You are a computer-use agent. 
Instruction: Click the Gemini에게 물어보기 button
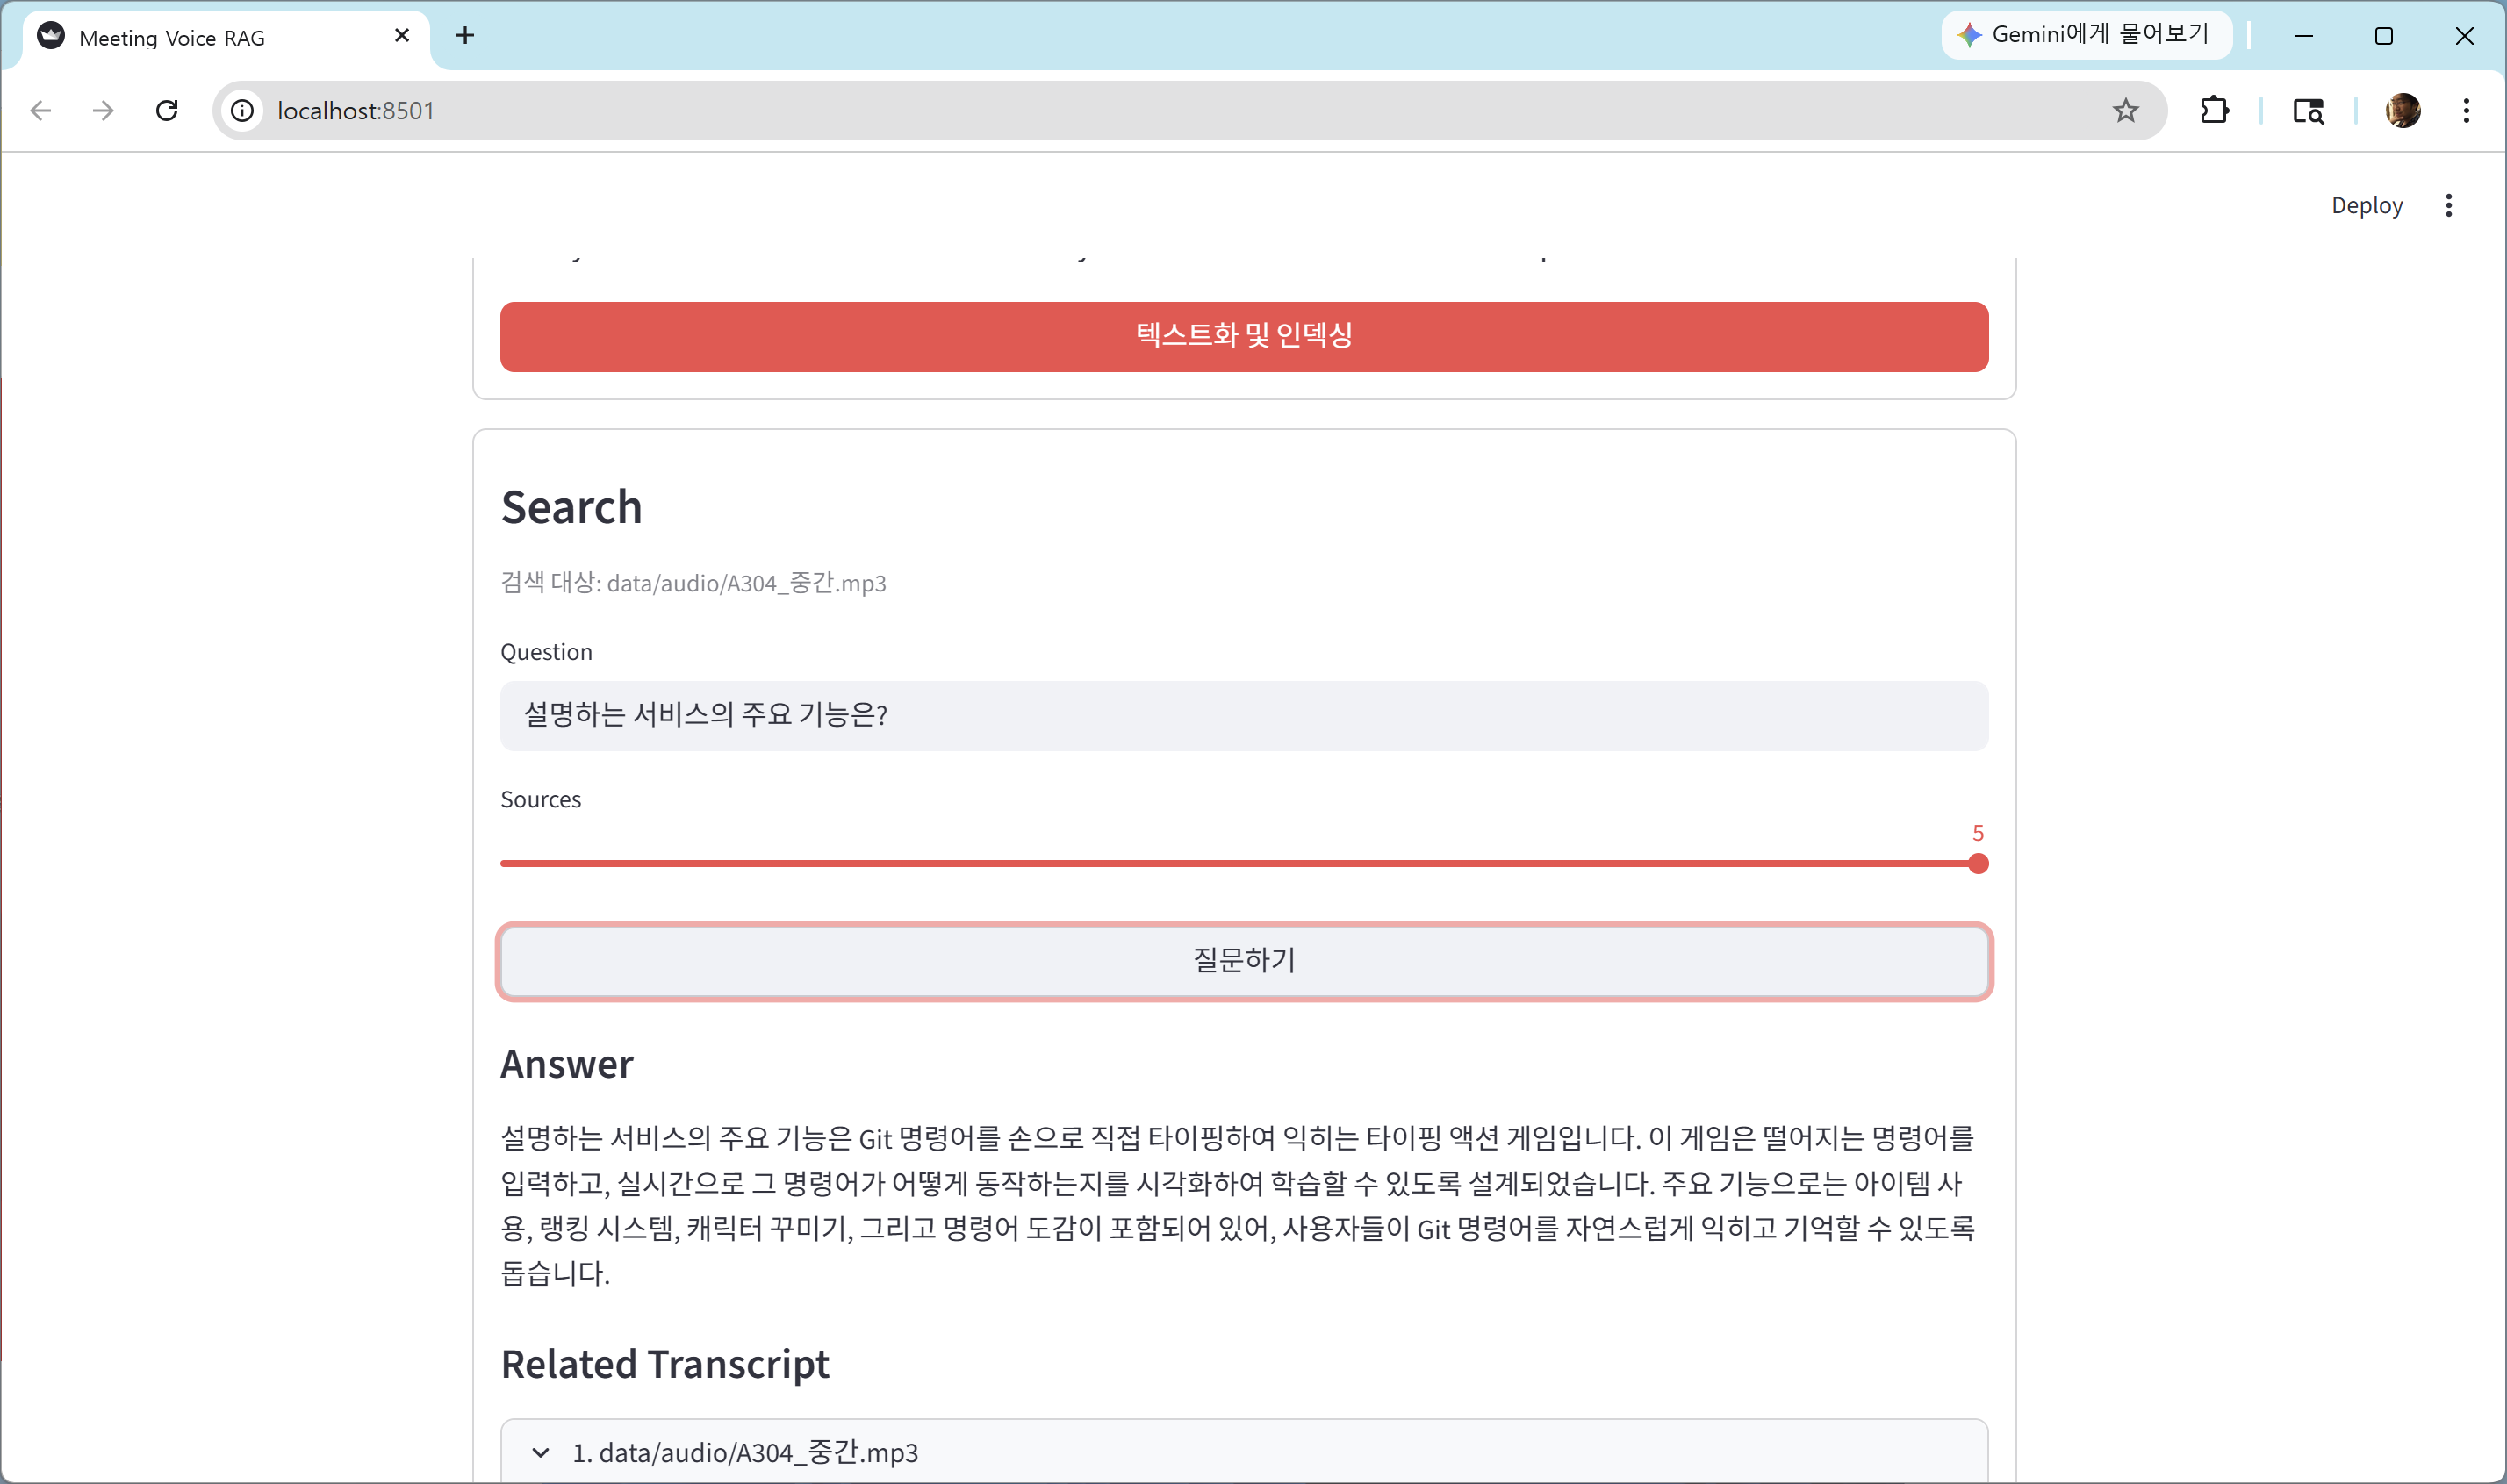(x=2087, y=35)
